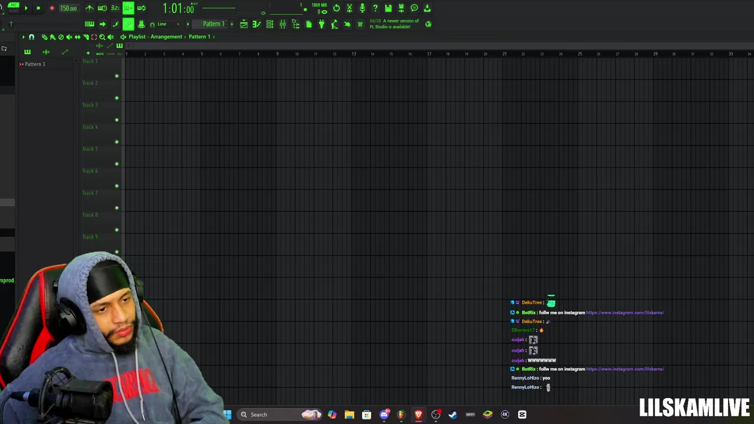The width and height of the screenshot is (754, 424).
Task: Open Steam from the taskbar
Action: [x=453, y=415]
